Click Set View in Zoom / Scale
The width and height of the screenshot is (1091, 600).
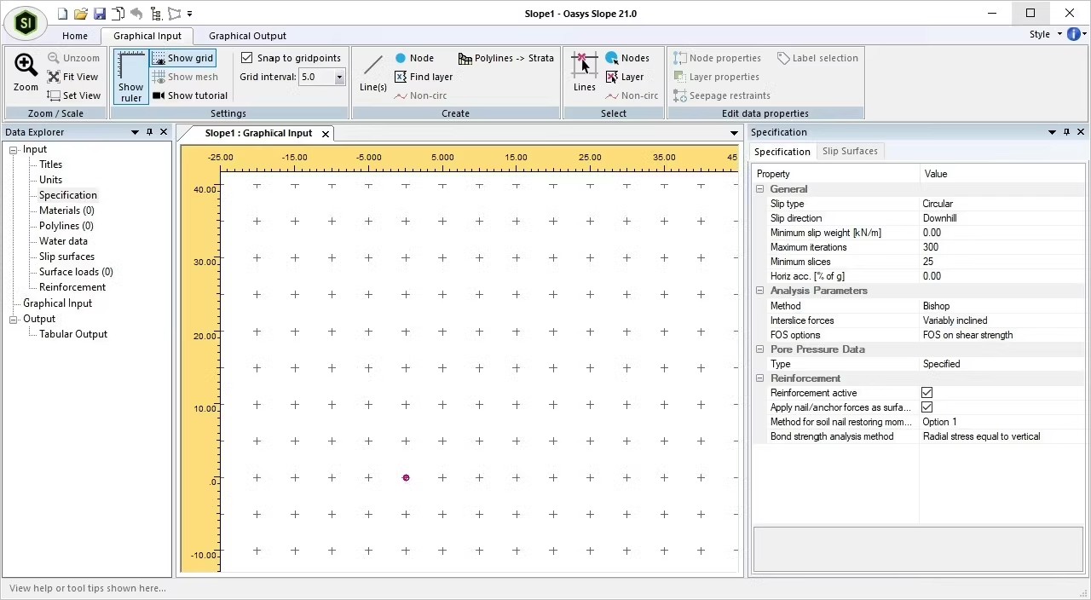(x=73, y=95)
